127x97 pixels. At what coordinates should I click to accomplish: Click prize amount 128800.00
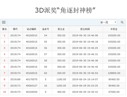(x=114, y=73)
